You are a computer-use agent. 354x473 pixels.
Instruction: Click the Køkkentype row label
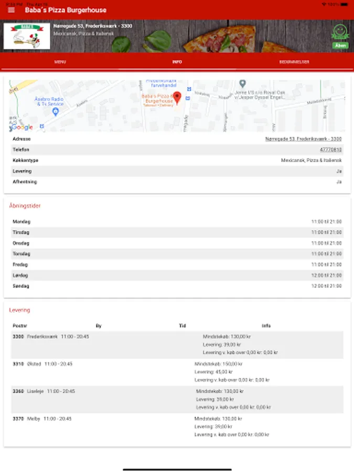[x=25, y=160]
